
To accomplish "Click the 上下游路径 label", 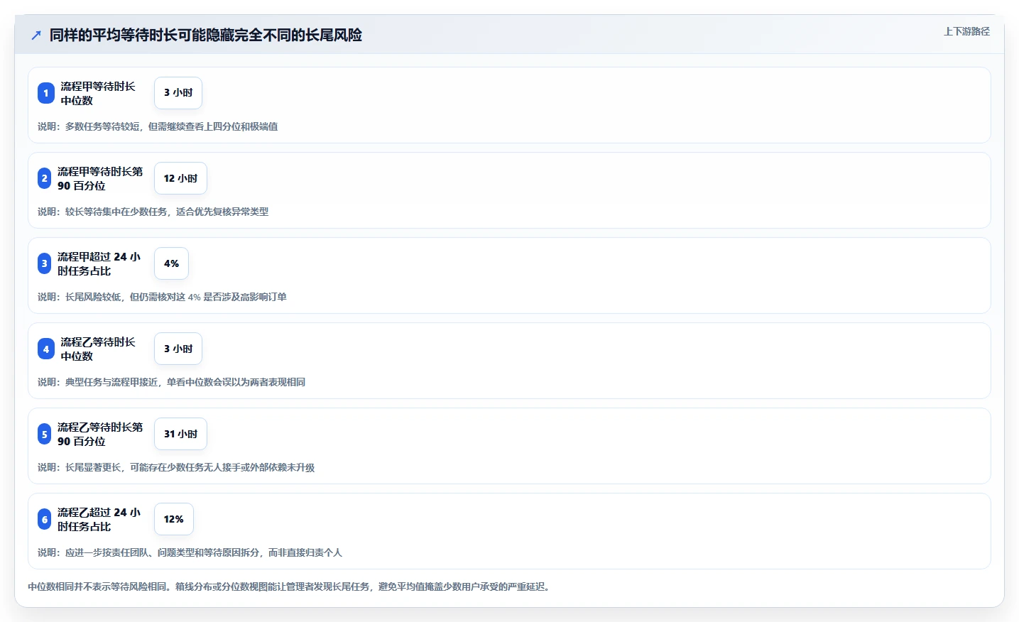I will [966, 31].
